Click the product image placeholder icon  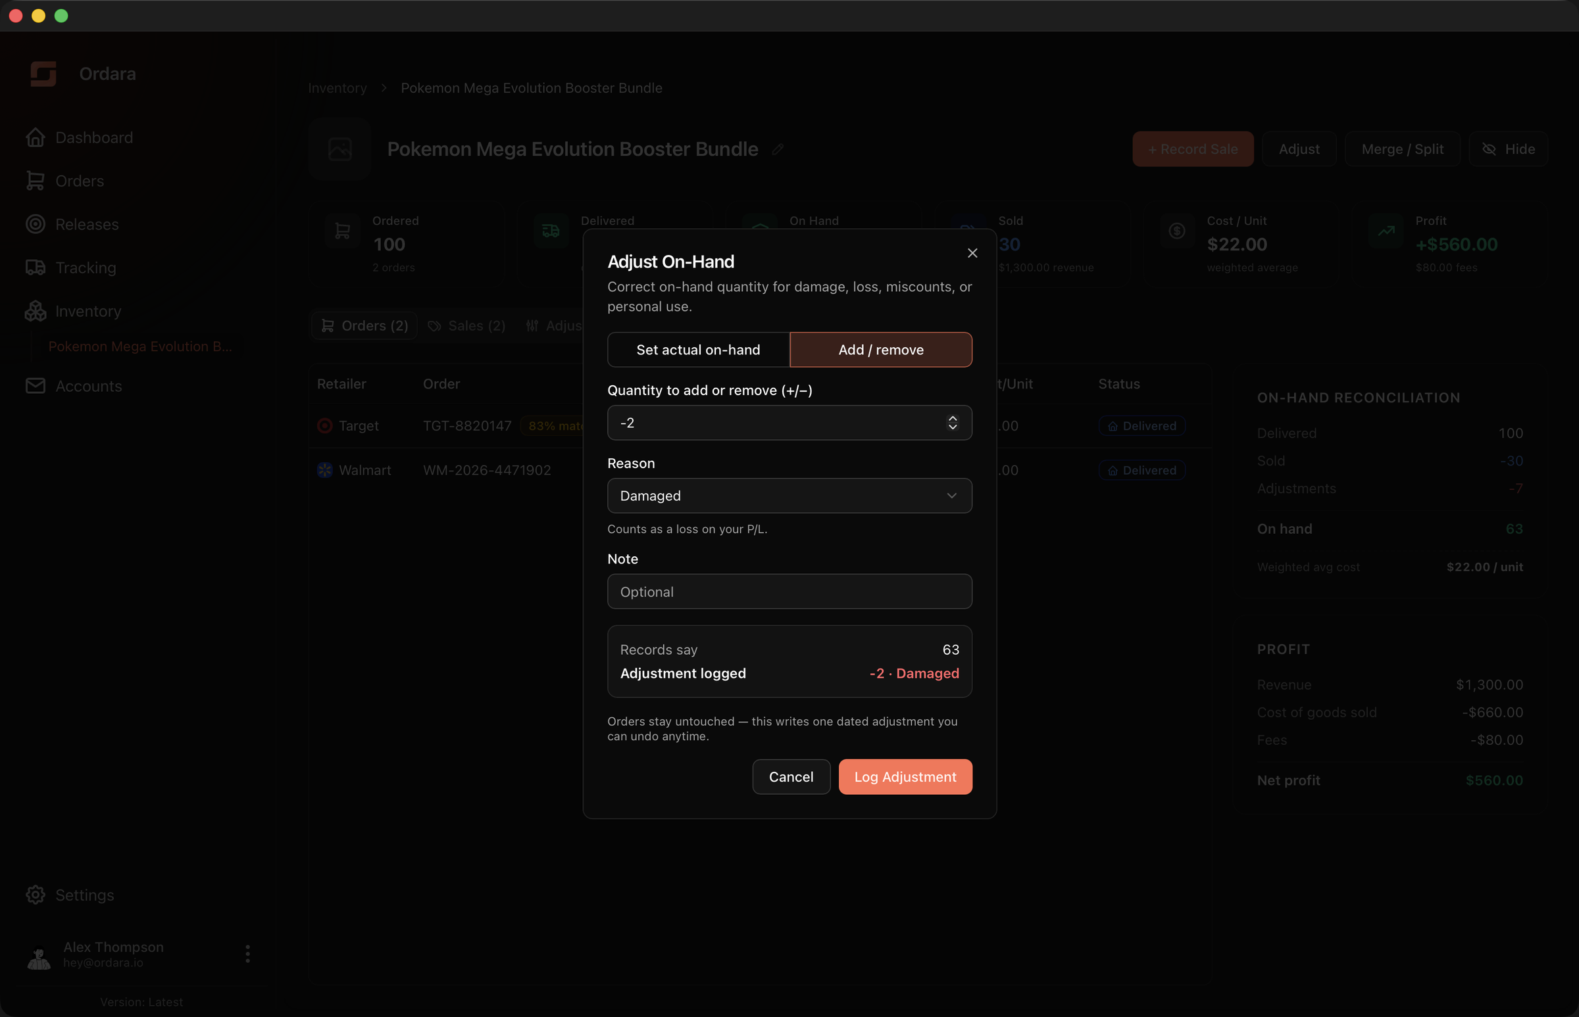[x=339, y=149]
